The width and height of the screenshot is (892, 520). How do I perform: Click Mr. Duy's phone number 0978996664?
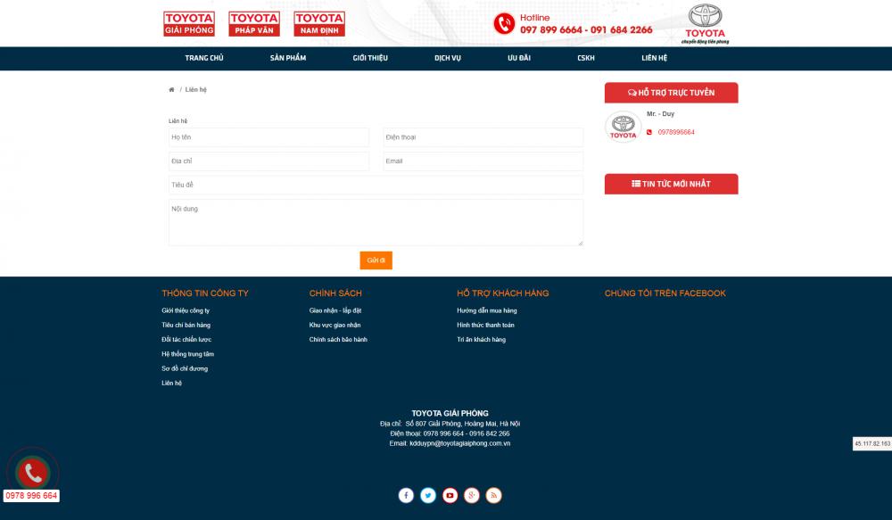click(676, 132)
